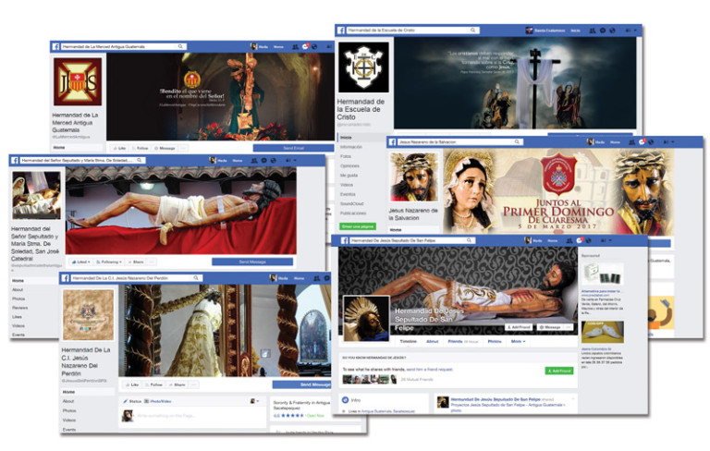Expand the Liked dropdown on Señor Sepultado page
The height and width of the screenshot is (451, 710).
[x=80, y=262]
